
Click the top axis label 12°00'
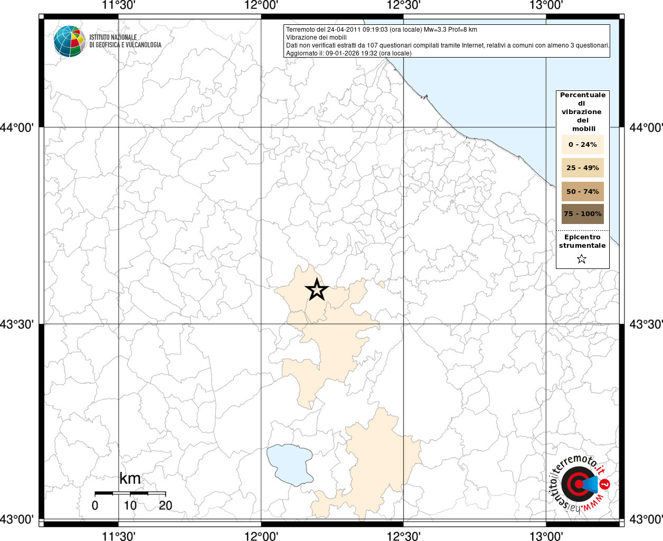click(261, 5)
